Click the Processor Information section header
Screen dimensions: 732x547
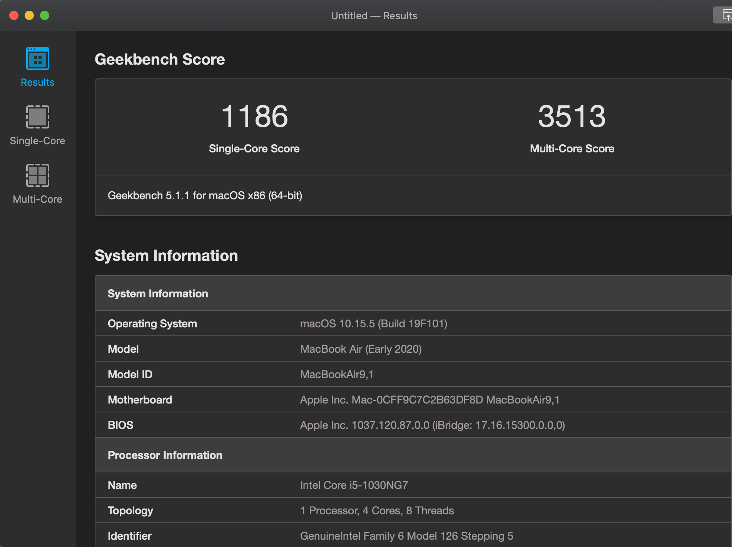tap(165, 455)
